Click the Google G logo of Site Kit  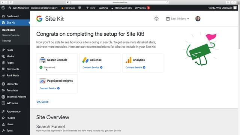39,19
